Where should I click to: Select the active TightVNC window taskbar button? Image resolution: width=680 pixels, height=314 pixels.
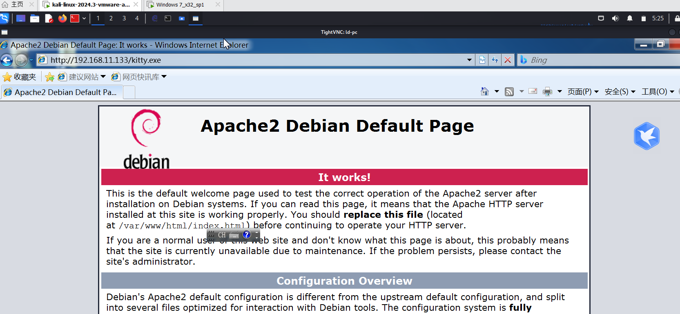[196, 18]
